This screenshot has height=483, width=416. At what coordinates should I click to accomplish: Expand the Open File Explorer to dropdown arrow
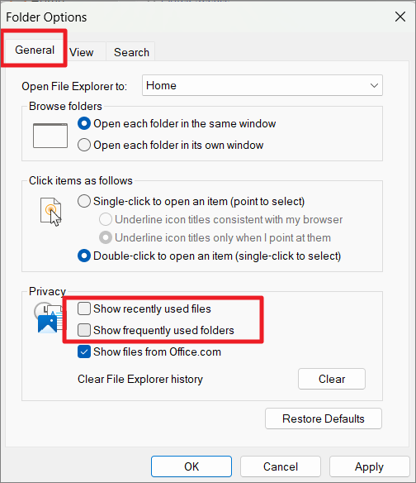pyautogui.click(x=374, y=85)
